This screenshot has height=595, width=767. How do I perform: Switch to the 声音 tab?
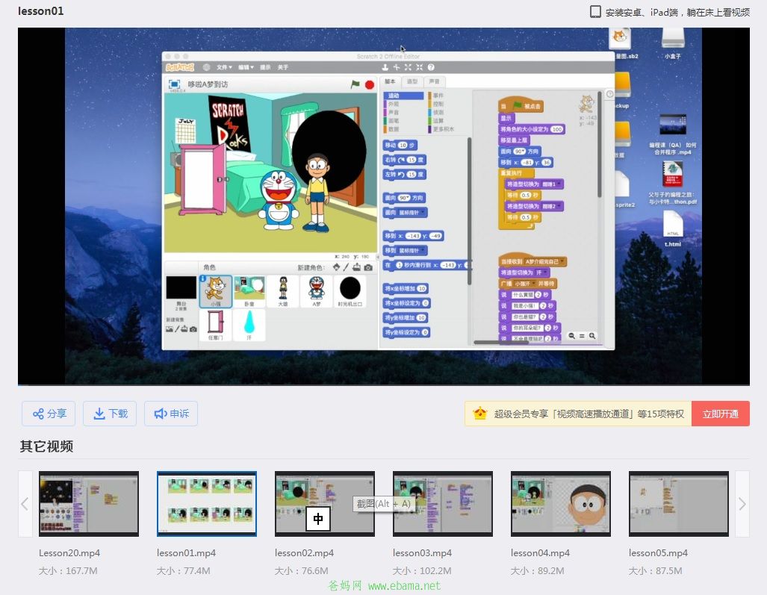pyautogui.click(x=434, y=81)
